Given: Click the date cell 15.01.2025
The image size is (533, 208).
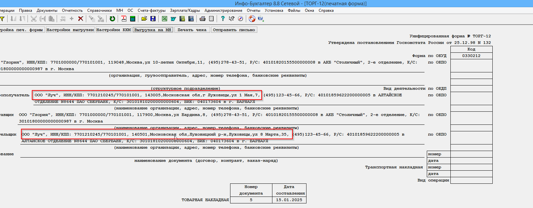Looking at the screenshot, I should tap(289, 200).
